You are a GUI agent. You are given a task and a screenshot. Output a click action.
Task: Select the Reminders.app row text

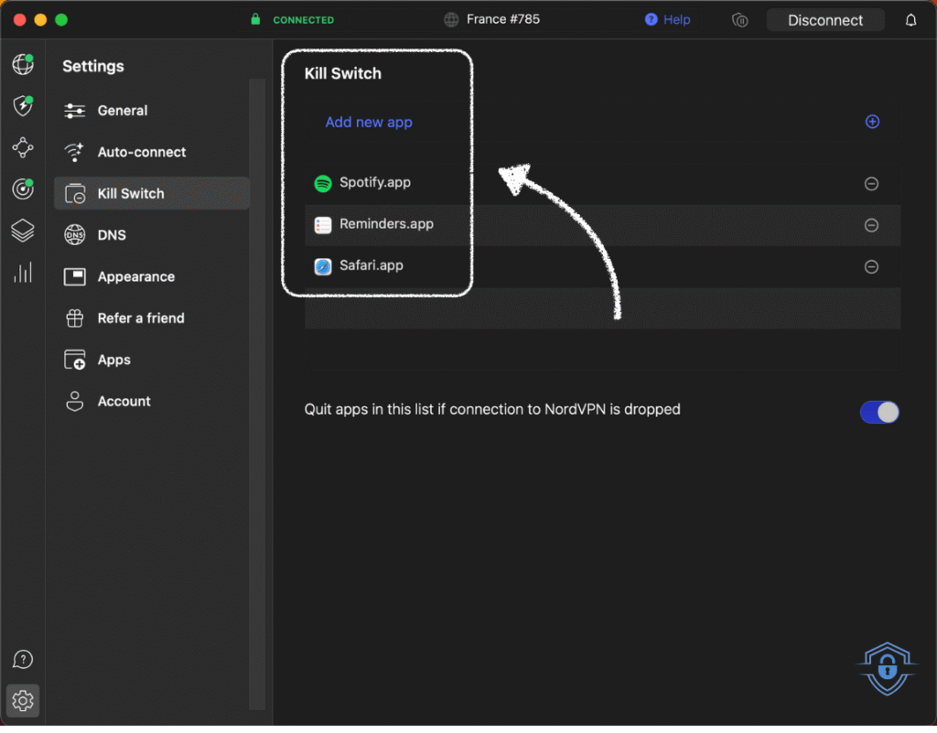click(x=387, y=224)
